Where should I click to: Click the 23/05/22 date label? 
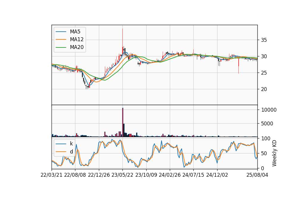[x=122, y=175]
